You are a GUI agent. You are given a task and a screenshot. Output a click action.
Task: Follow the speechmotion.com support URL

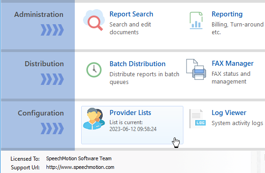point(80,167)
